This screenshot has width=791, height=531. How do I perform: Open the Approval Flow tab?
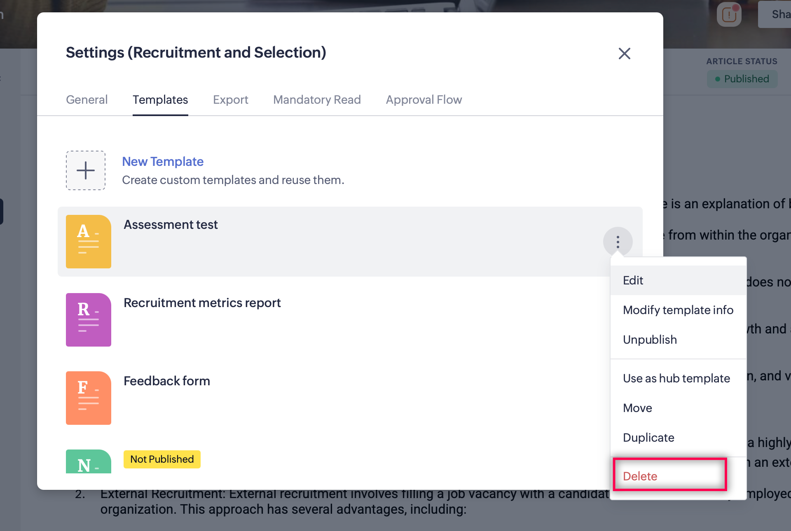click(424, 100)
